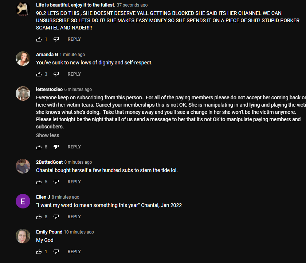View Ellen J's purple E avatar

click(23, 201)
